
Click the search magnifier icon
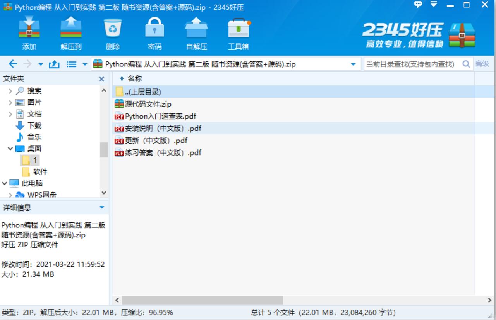coord(466,64)
